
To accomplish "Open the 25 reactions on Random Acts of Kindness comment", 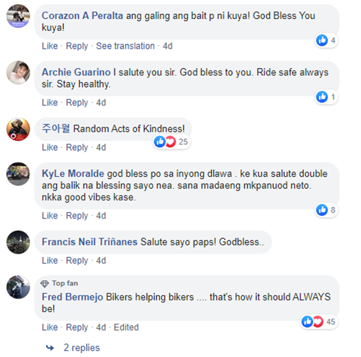I will pos(171,142).
